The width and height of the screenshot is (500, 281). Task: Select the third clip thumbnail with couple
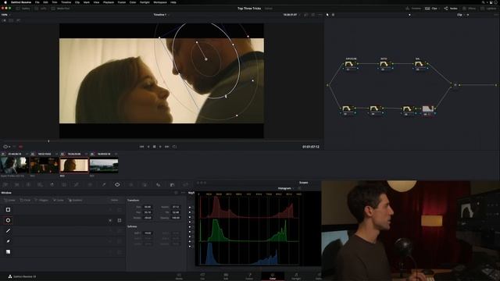(74, 165)
